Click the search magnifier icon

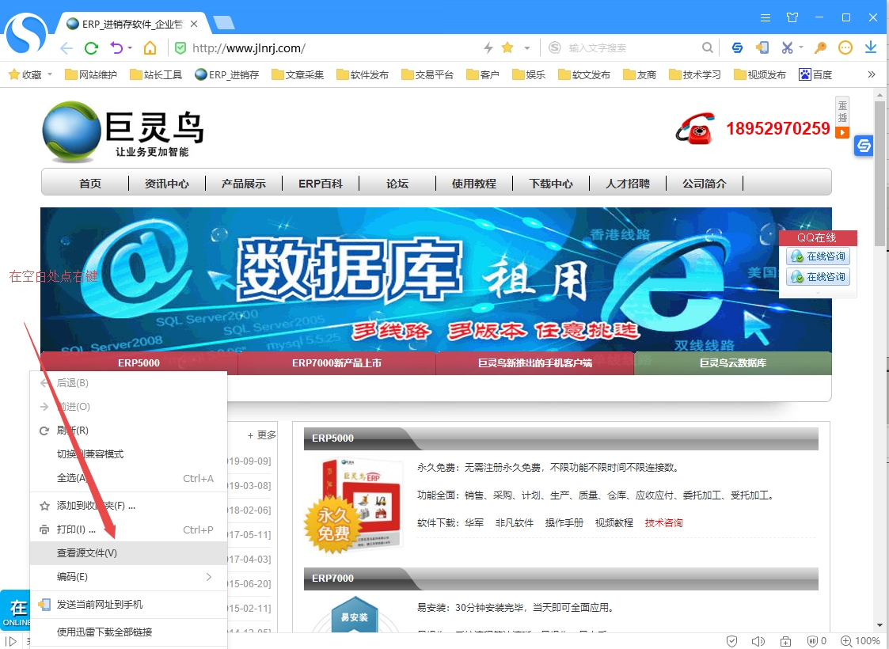708,47
